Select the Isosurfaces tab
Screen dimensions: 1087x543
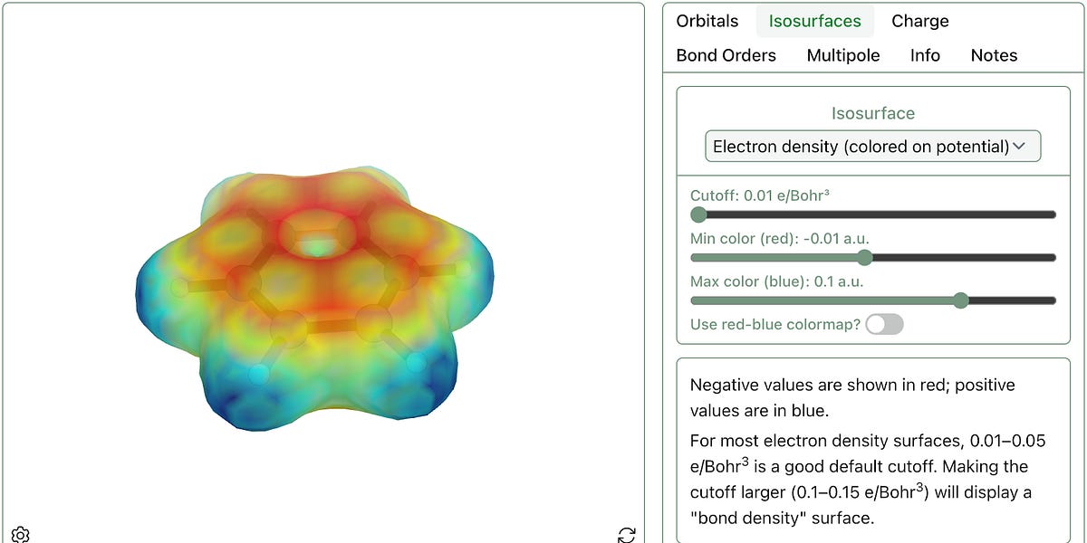tap(814, 21)
